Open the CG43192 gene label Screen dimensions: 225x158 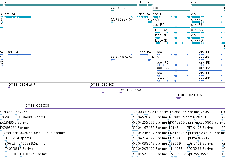tap(118, 8)
